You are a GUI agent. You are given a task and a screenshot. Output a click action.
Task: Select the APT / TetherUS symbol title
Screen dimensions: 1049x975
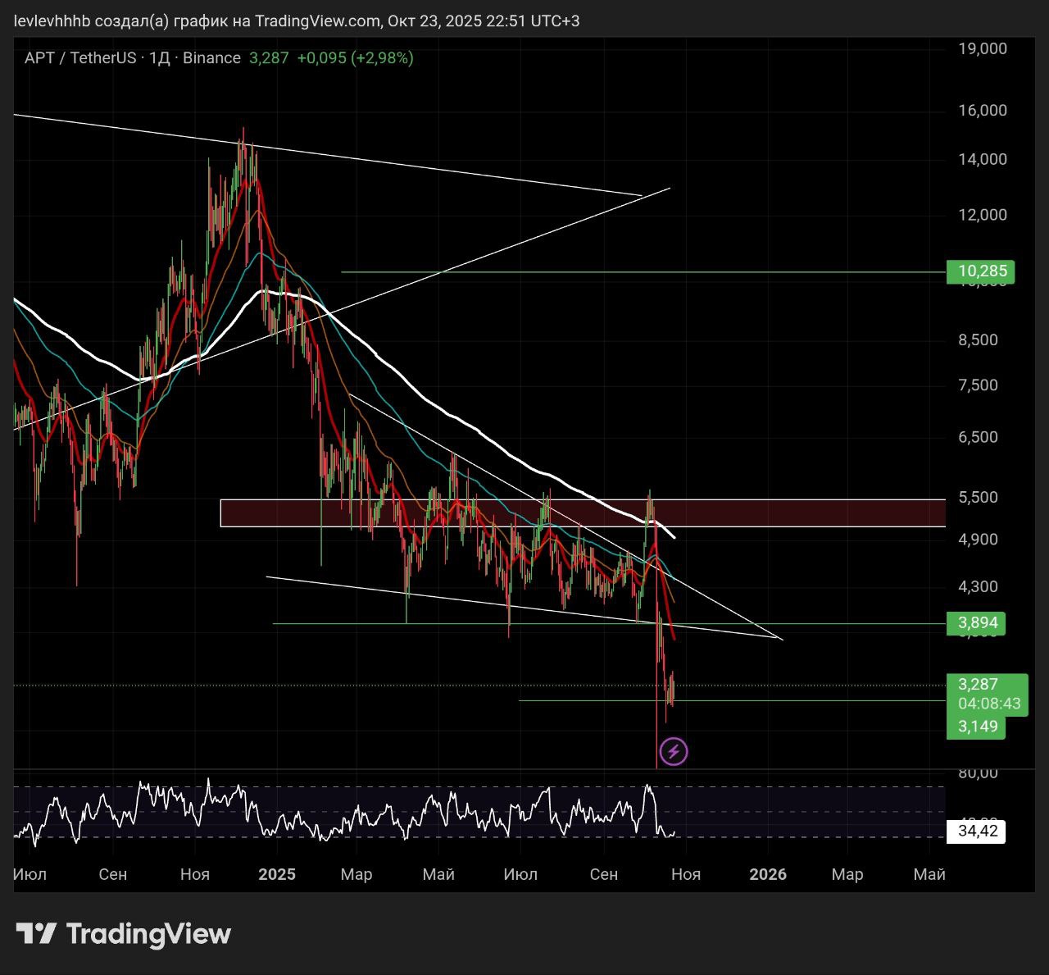(79, 58)
